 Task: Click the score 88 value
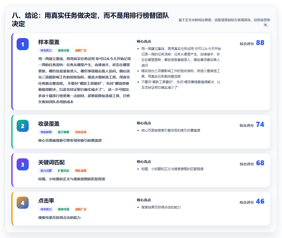click(x=260, y=43)
